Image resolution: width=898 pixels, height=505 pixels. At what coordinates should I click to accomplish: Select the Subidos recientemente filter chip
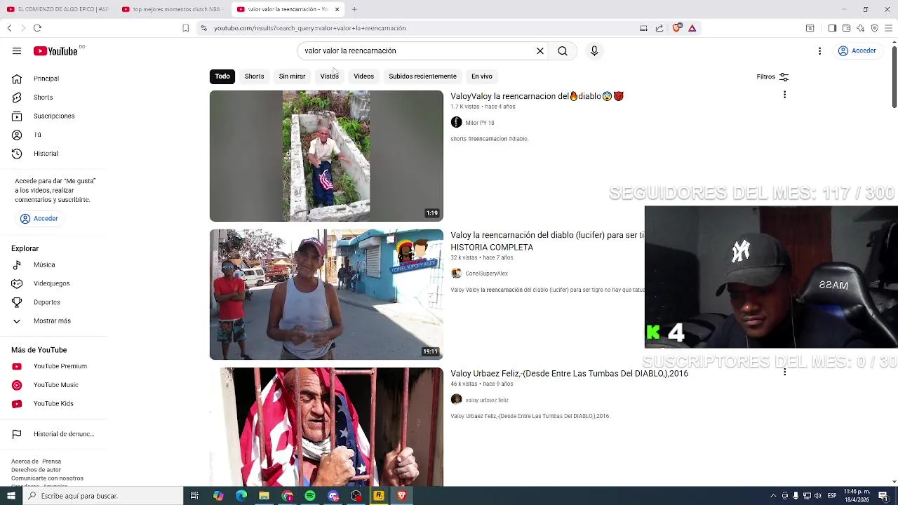pos(422,76)
